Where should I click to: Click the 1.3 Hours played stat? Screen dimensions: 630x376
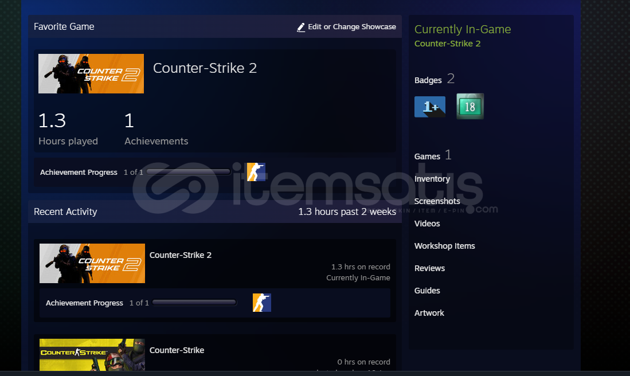68,129
